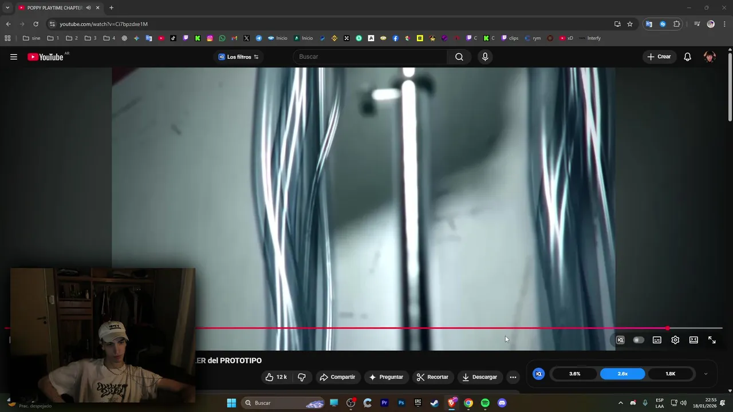Open bookmark folder 3
This screenshot has height=412, width=733.
coord(90,38)
